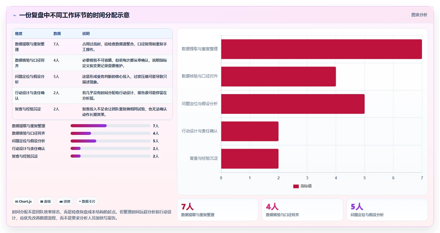The height and width of the screenshot is (233, 440).
Task: Click the 行动设计与责任确认 chart bar
Action: click(x=250, y=131)
